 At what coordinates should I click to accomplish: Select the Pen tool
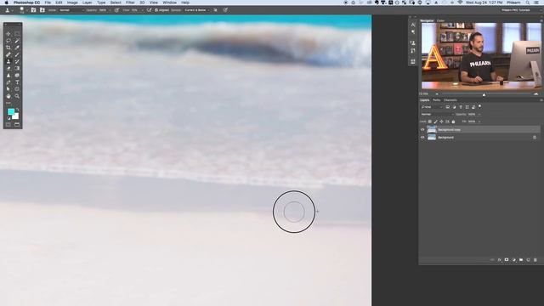tap(8, 82)
